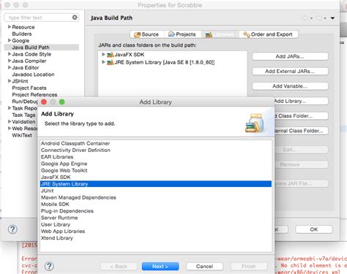Open Javadoc Location properties page
Image resolution: width=347 pixels, height=274 pixels.
point(33,75)
